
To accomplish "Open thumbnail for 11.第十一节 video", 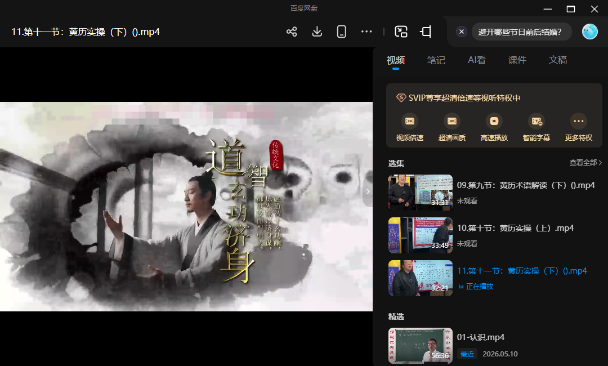I will pos(421,278).
